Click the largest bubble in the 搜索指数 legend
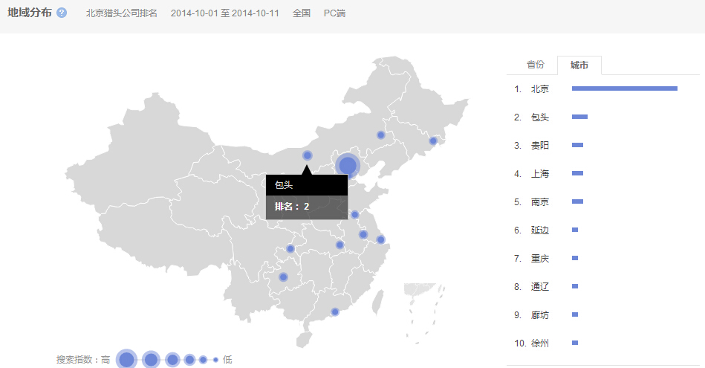The image size is (705, 368). [x=126, y=360]
